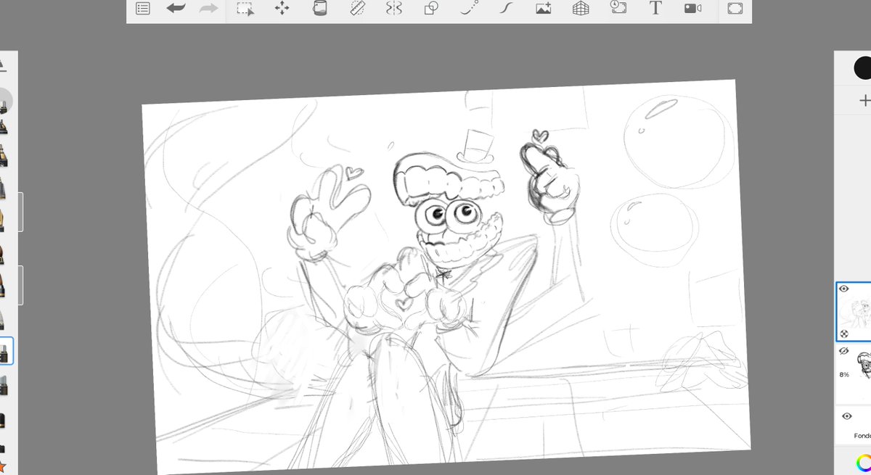Redo the undone stroke
Image resolution: width=871 pixels, height=475 pixels.
click(208, 9)
